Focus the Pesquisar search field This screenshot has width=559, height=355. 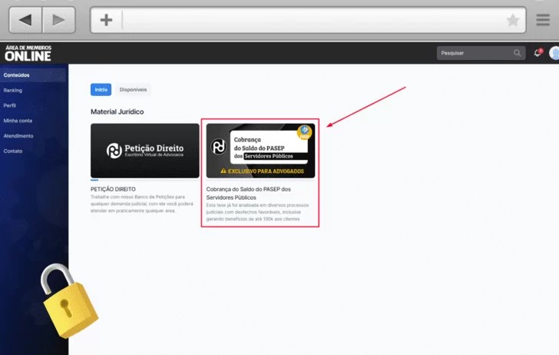pyautogui.click(x=481, y=53)
